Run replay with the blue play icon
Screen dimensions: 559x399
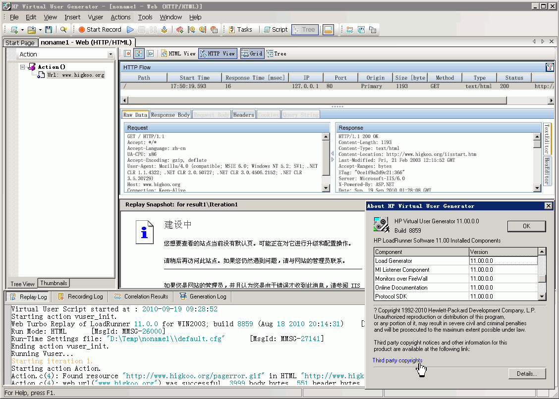coord(130,30)
